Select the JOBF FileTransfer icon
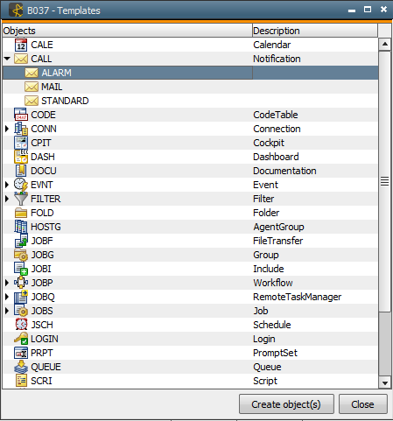The height and width of the screenshot is (421, 393). [21, 241]
